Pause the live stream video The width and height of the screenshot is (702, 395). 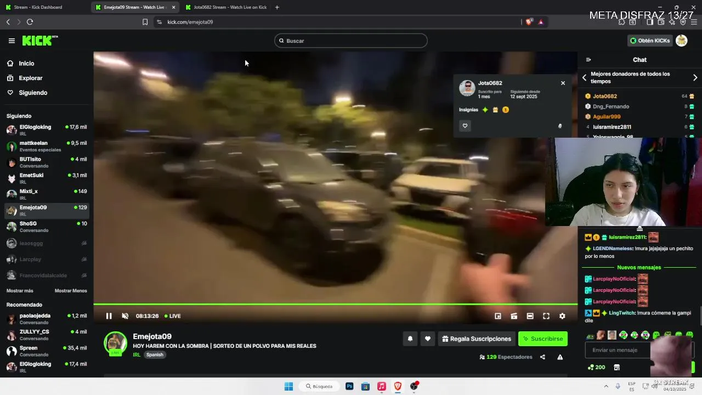pos(109,316)
